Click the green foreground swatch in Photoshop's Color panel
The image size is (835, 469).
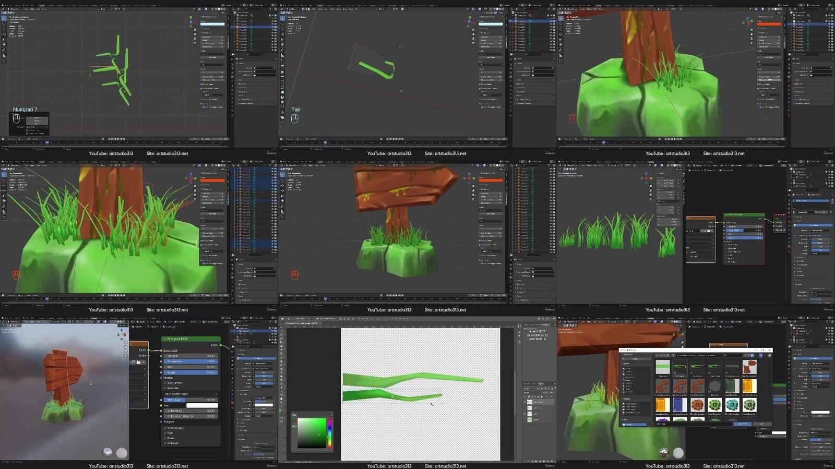coord(294,419)
